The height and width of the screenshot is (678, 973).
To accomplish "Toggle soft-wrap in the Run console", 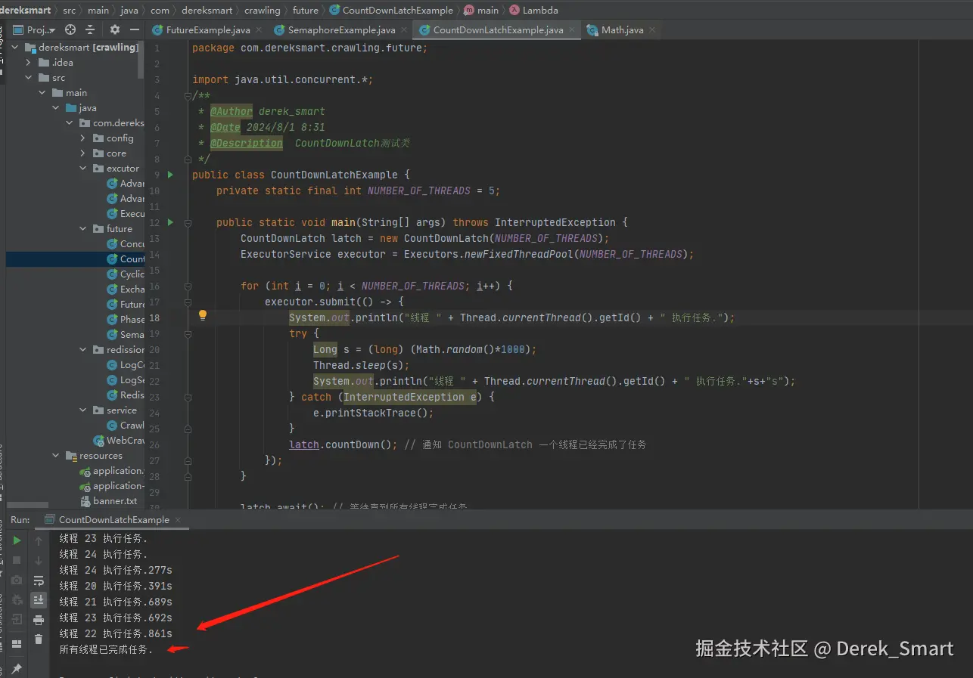I will point(39,580).
